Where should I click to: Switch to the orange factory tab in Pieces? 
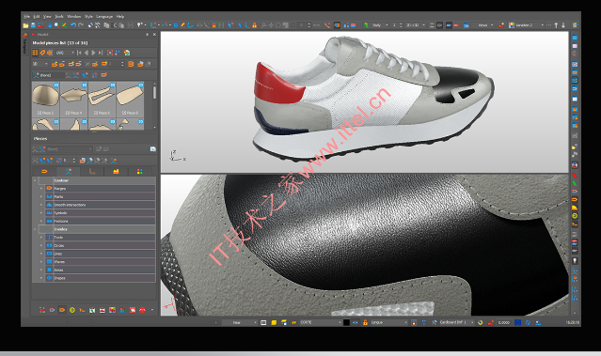(x=116, y=172)
